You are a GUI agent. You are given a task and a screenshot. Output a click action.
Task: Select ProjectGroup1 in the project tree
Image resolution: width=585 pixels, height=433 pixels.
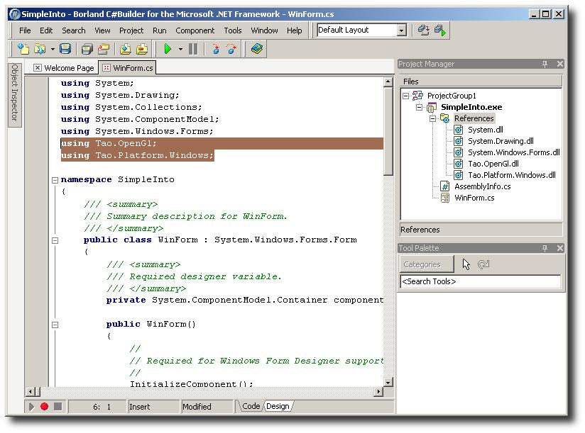click(x=452, y=96)
